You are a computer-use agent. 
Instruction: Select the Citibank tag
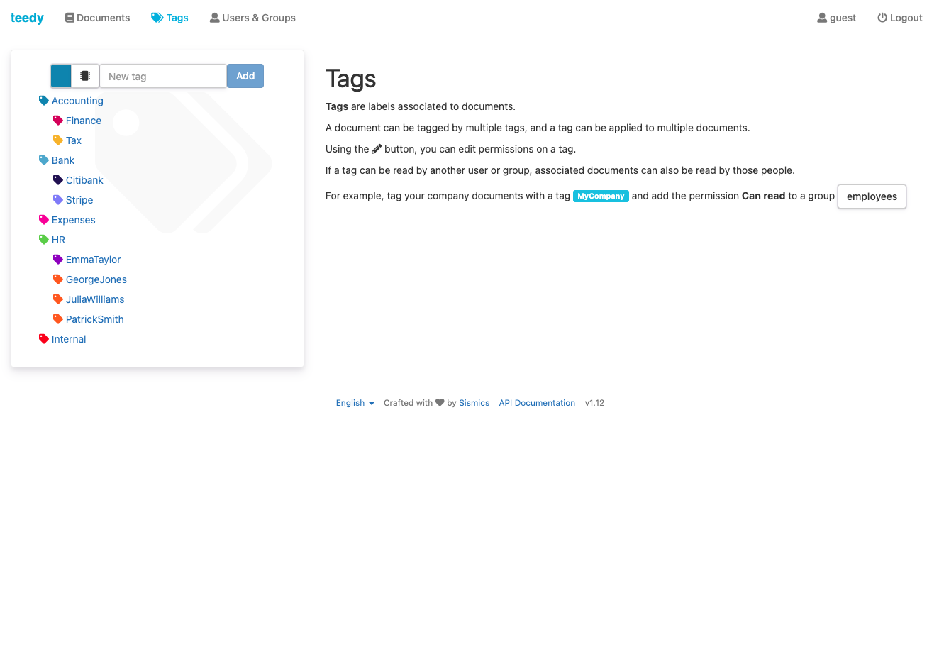coord(84,180)
